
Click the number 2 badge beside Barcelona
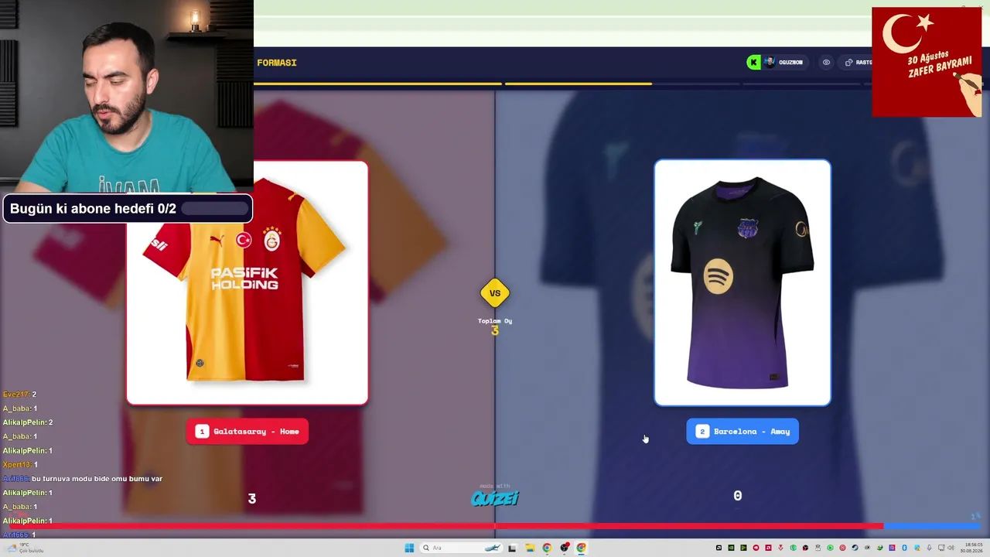point(702,432)
